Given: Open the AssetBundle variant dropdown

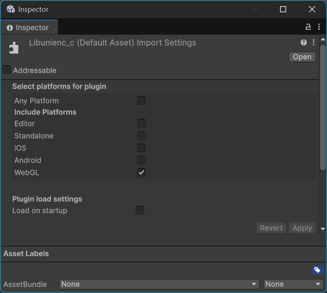Looking at the screenshot, I should click(x=293, y=284).
